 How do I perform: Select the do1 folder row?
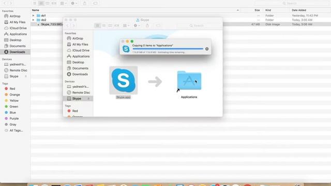tap(180, 16)
